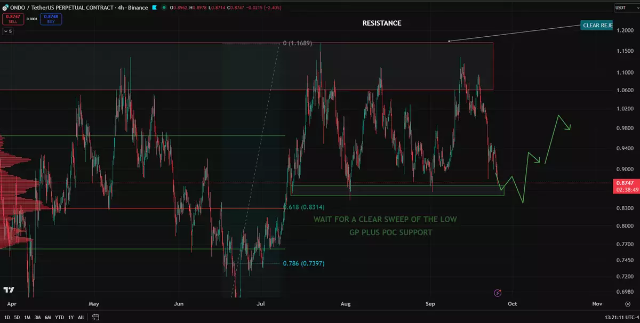This screenshot has width=640, height=323.
Task: Click the purple lightning event marker
Action: coord(498,293)
